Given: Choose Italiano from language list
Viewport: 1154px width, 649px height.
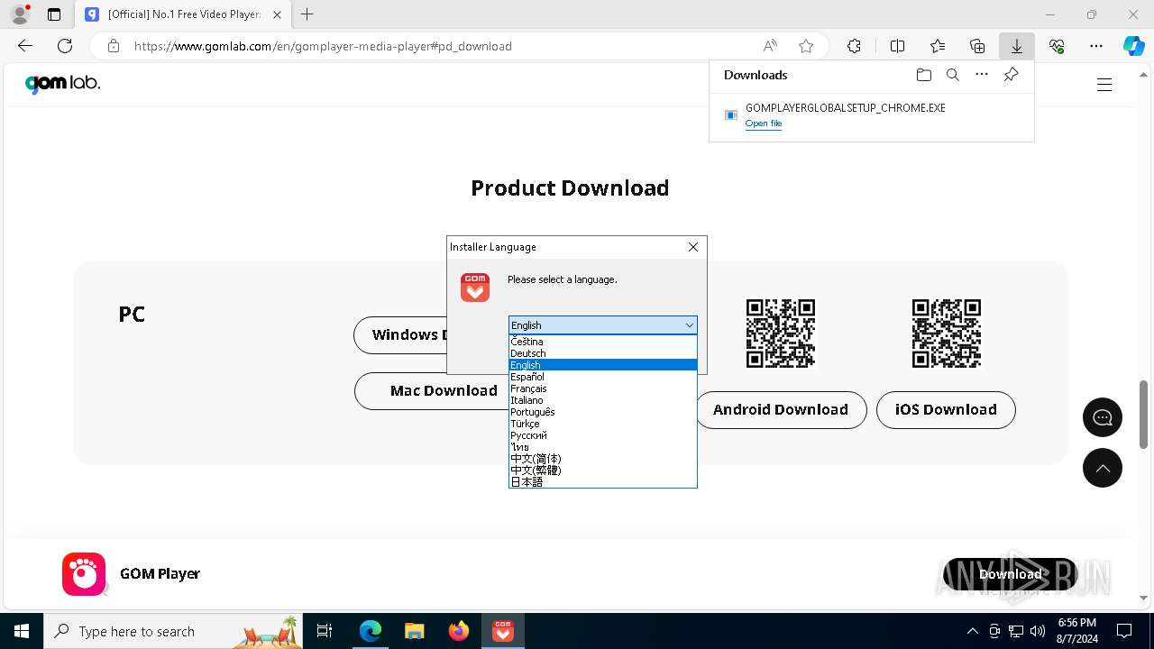Looking at the screenshot, I should point(602,400).
